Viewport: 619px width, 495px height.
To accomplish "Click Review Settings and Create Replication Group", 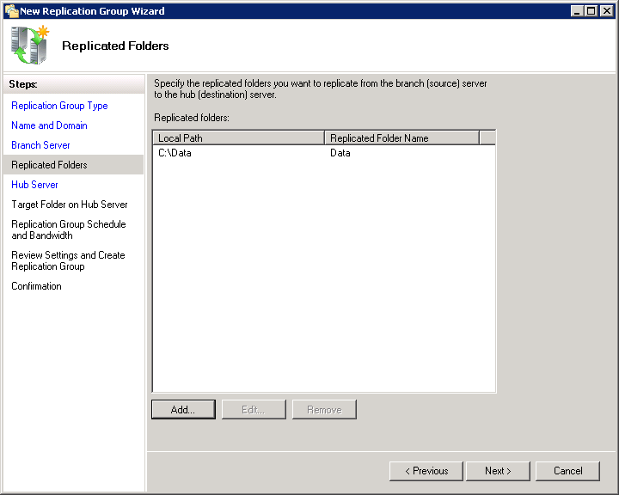I will click(68, 260).
